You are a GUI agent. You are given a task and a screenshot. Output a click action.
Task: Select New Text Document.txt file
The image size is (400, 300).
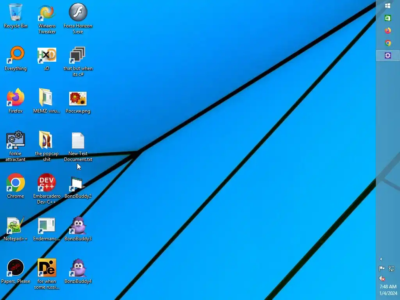[x=78, y=147]
